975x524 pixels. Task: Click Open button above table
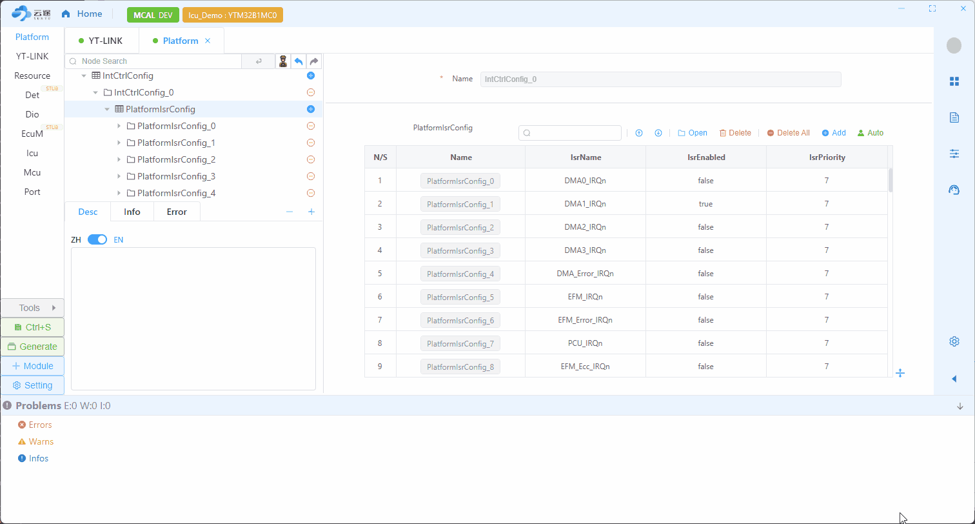[x=693, y=133]
